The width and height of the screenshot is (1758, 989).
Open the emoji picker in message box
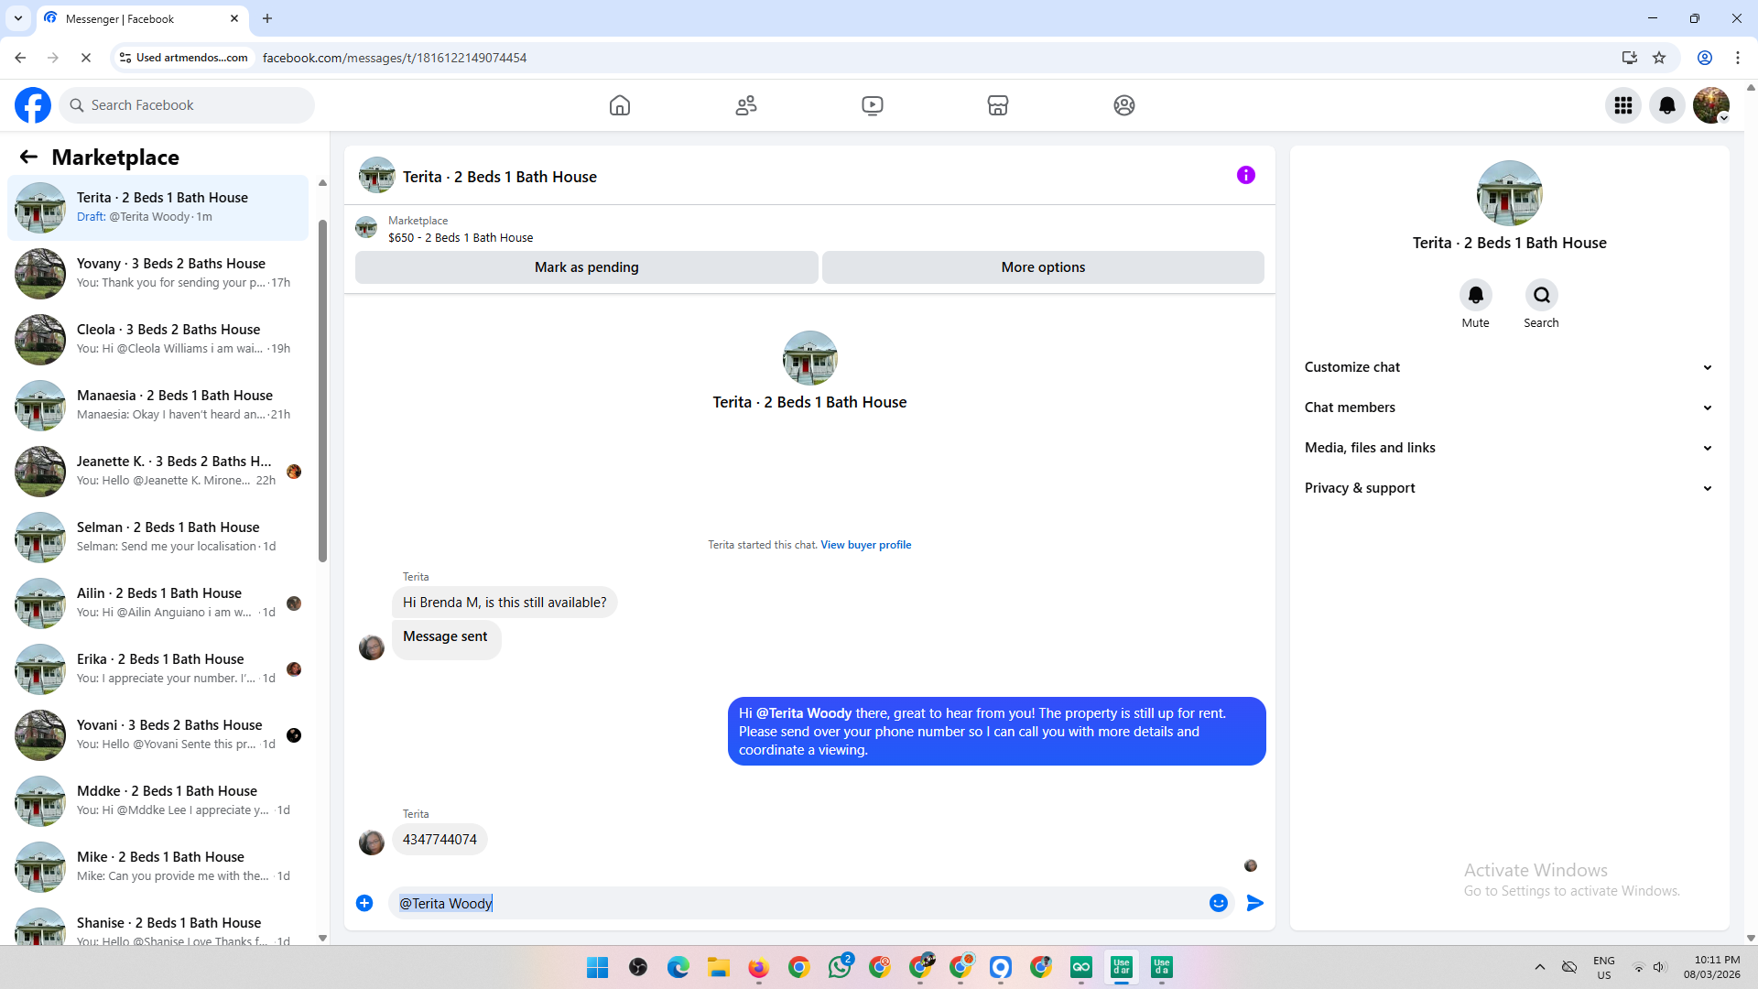click(x=1219, y=903)
